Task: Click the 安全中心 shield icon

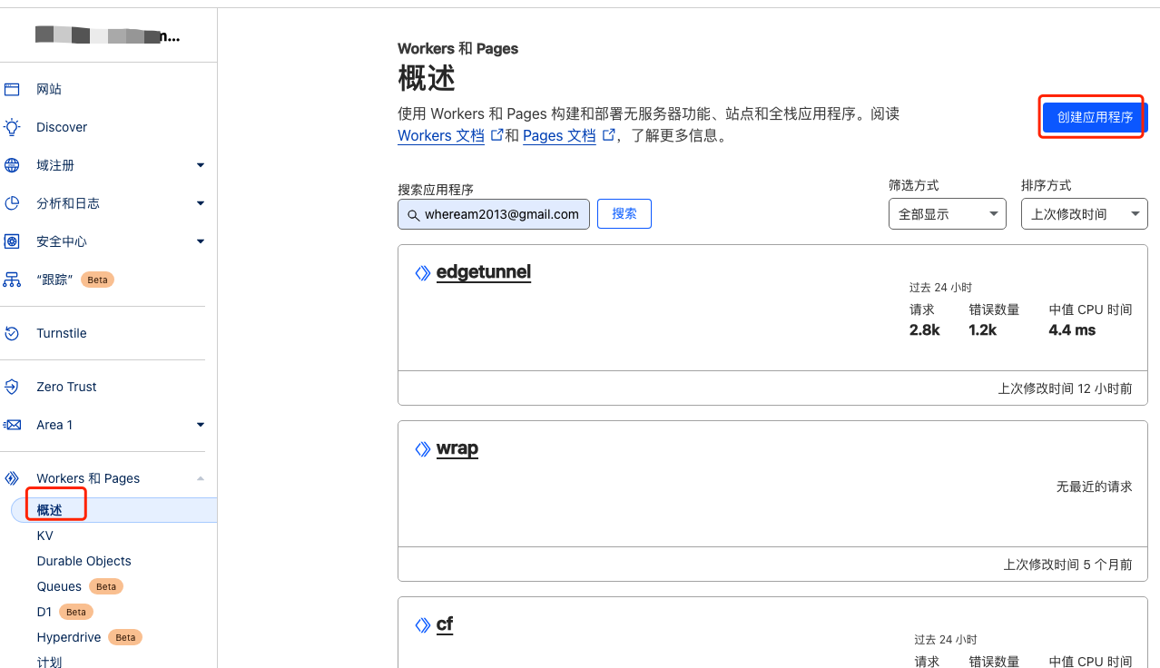Action: click(12, 241)
